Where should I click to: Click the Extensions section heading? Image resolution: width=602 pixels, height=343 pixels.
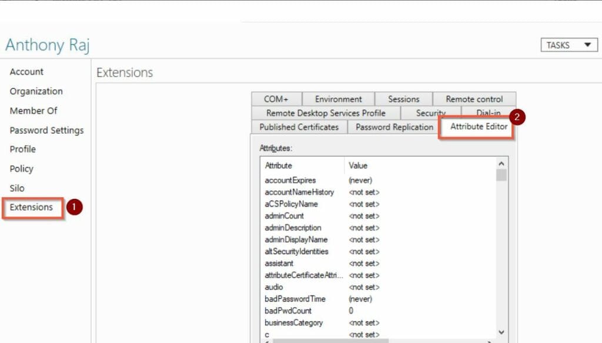click(x=125, y=72)
